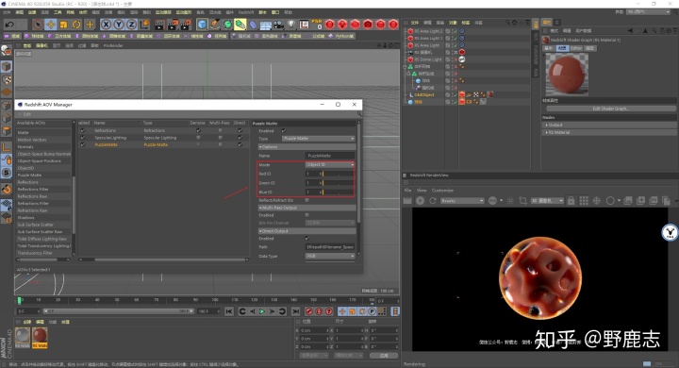Select Shadows in Available AOVs list
The width and height of the screenshot is (679, 368).
(26, 218)
